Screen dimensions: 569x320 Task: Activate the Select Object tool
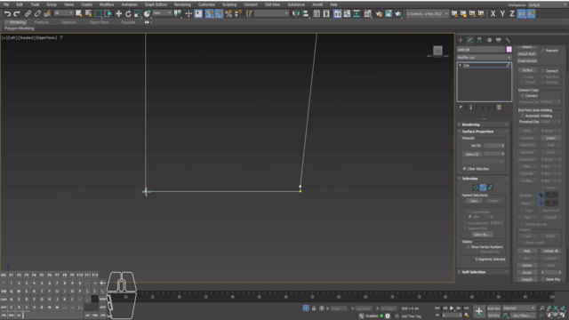[79, 14]
